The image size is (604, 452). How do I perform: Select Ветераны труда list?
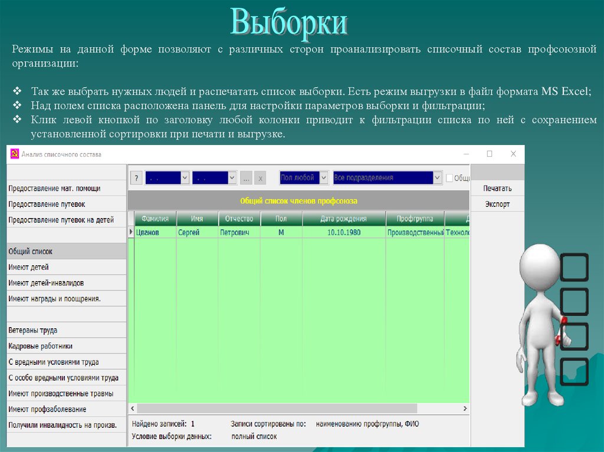coord(67,331)
